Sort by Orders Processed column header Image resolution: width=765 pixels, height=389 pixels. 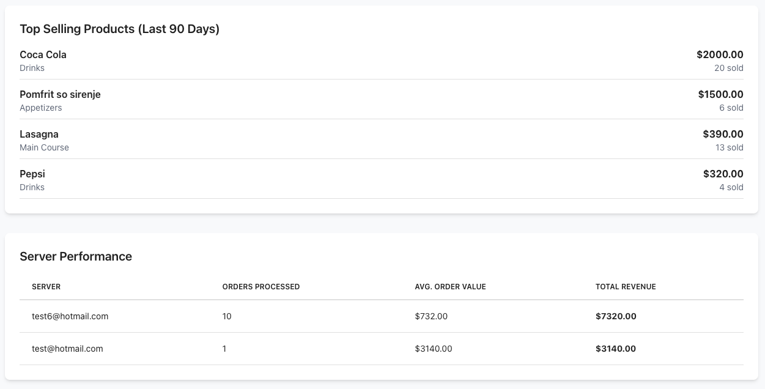261,286
